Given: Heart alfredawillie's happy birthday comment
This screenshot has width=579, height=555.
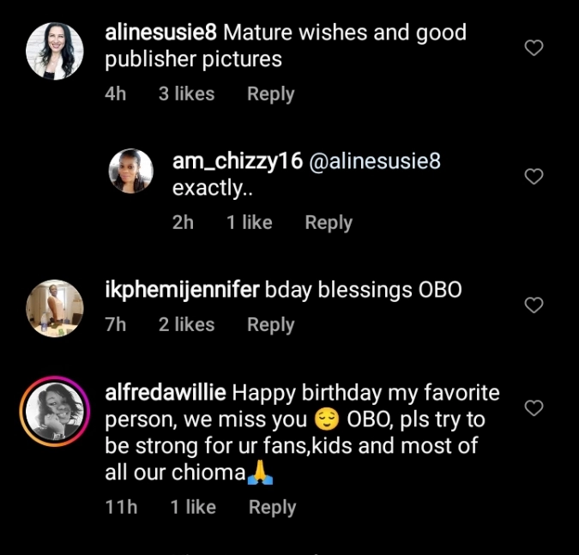Looking at the screenshot, I should click(x=534, y=408).
